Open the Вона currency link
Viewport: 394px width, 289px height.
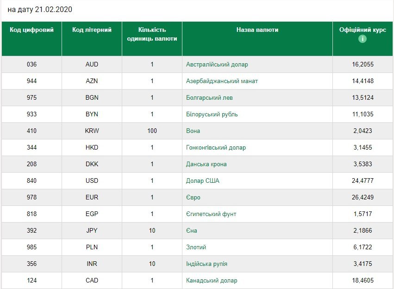pos(193,131)
